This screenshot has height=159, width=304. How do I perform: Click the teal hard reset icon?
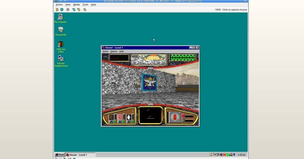pyautogui.click(x=62, y=10)
